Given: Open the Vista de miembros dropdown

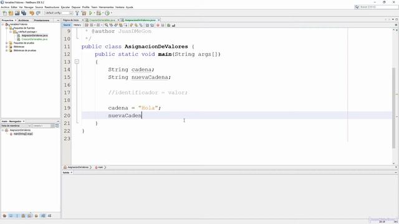Looking at the screenshot, I should pos(16,126).
